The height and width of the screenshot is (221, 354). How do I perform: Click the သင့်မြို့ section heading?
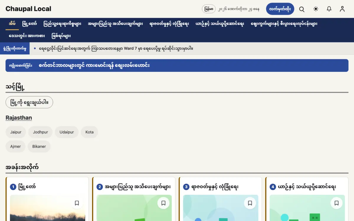pyautogui.click(x=15, y=87)
